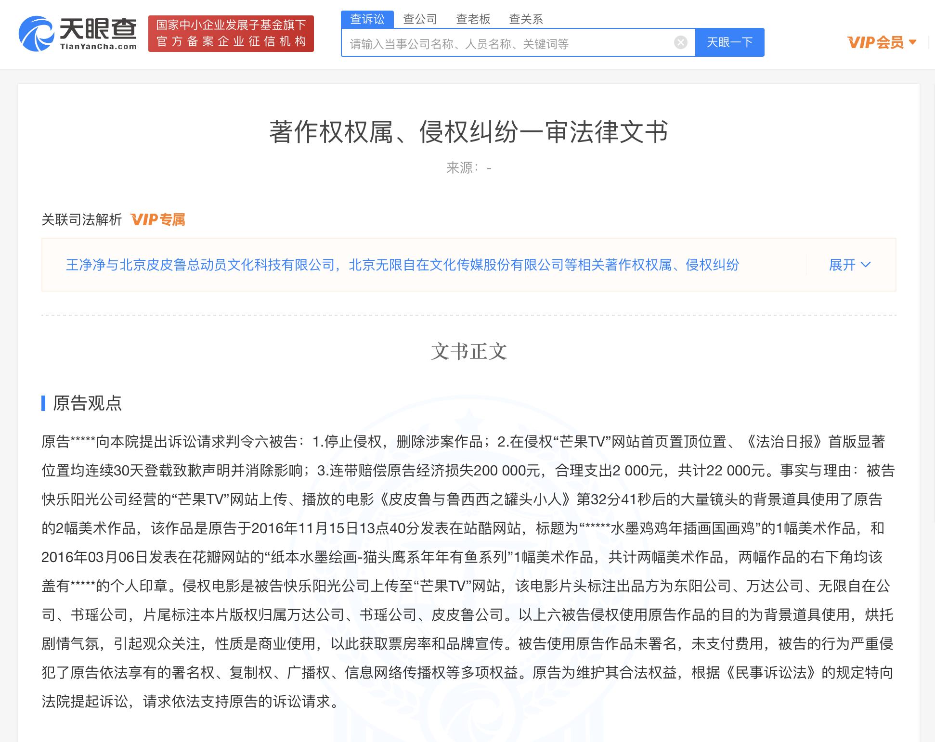Click the red 国家中小企业发展子基金 banner
Screen dimensions: 935x742
[231, 34]
